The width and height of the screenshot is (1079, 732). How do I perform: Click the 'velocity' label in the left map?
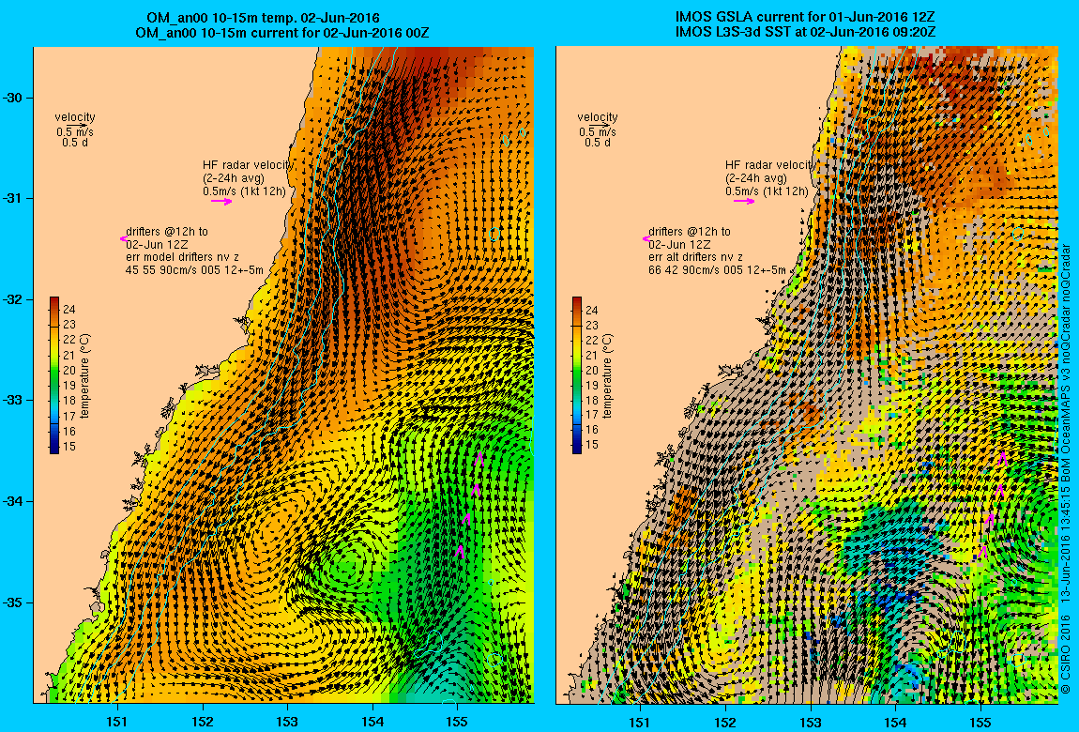click(75, 117)
